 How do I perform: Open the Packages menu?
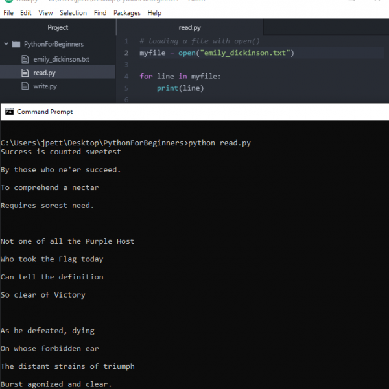coord(127,13)
